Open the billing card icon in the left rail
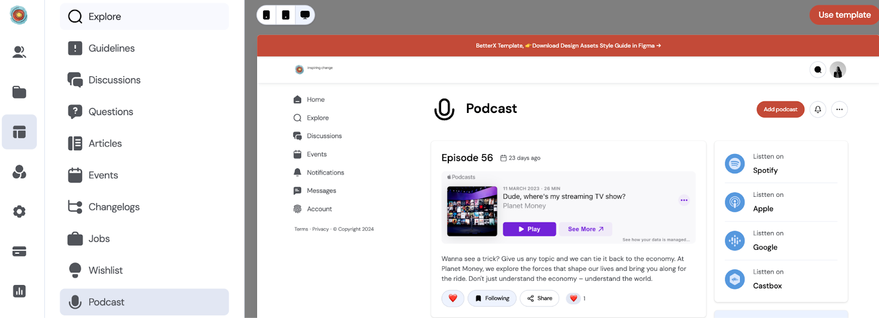 tap(19, 252)
